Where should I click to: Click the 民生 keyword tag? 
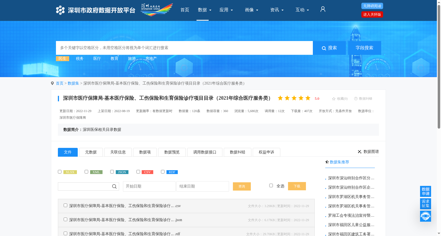pyautogui.click(x=63, y=59)
